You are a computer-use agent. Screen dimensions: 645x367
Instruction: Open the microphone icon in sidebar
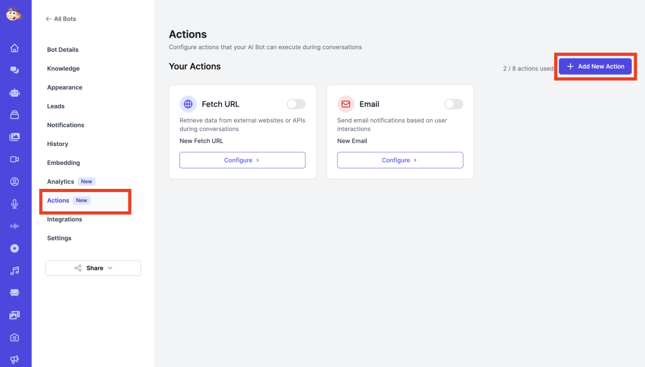coord(14,204)
